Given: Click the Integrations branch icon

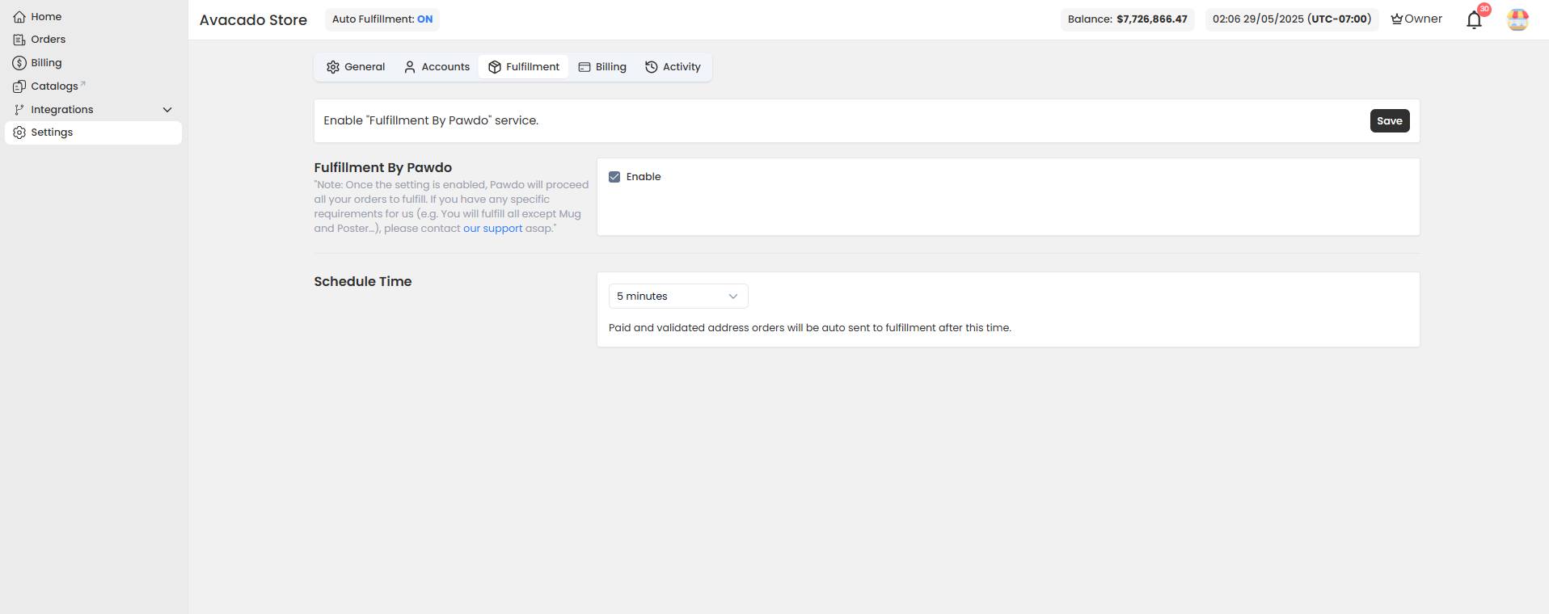Looking at the screenshot, I should (19, 109).
